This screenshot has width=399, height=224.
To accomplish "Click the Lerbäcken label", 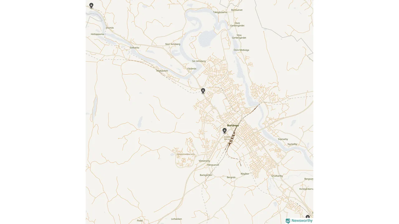I will (176, 219).
